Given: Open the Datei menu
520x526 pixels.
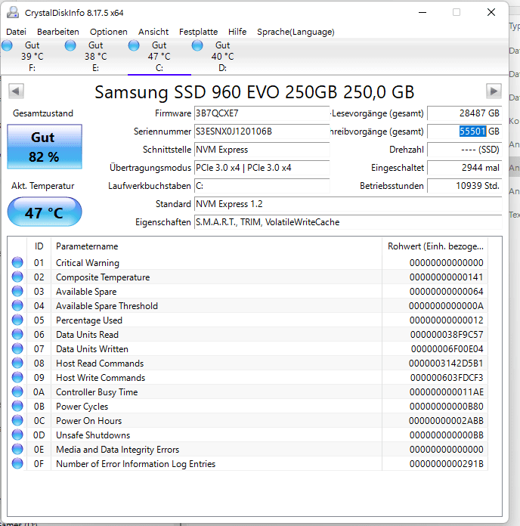Looking at the screenshot, I should (16, 32).
